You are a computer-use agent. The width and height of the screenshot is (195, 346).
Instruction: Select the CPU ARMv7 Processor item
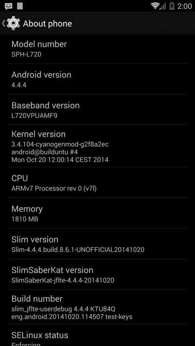[97, 182]
